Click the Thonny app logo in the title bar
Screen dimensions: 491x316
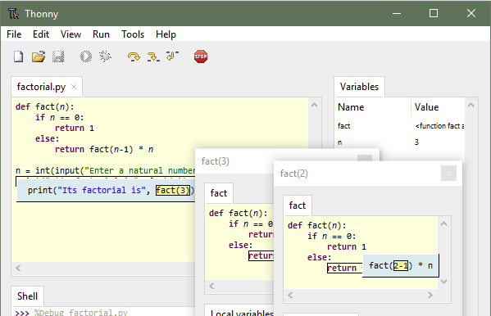[x=13, y=13]
